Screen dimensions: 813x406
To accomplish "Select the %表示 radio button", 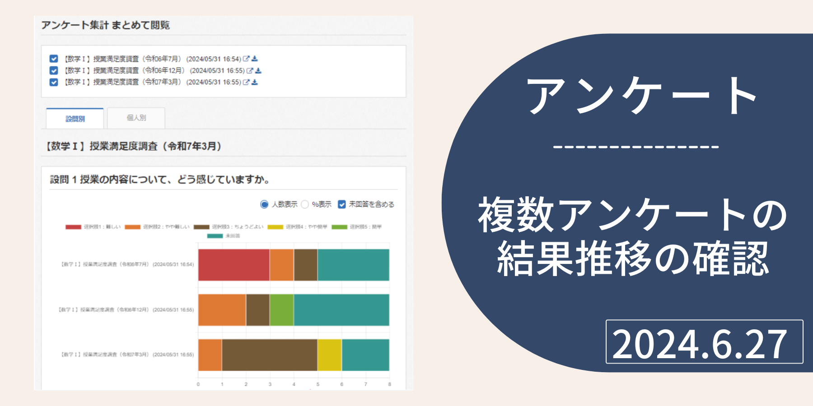I will [305, 204].
